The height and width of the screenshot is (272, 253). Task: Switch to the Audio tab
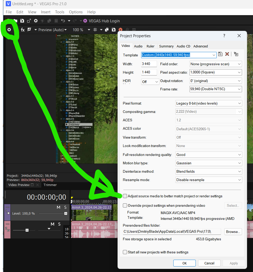click(x=138, y=46)
